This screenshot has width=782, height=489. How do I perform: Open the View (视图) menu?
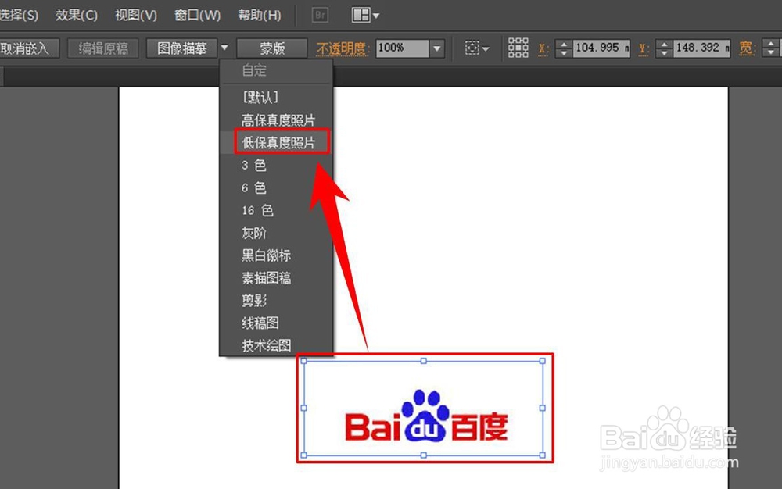point(135,16)
